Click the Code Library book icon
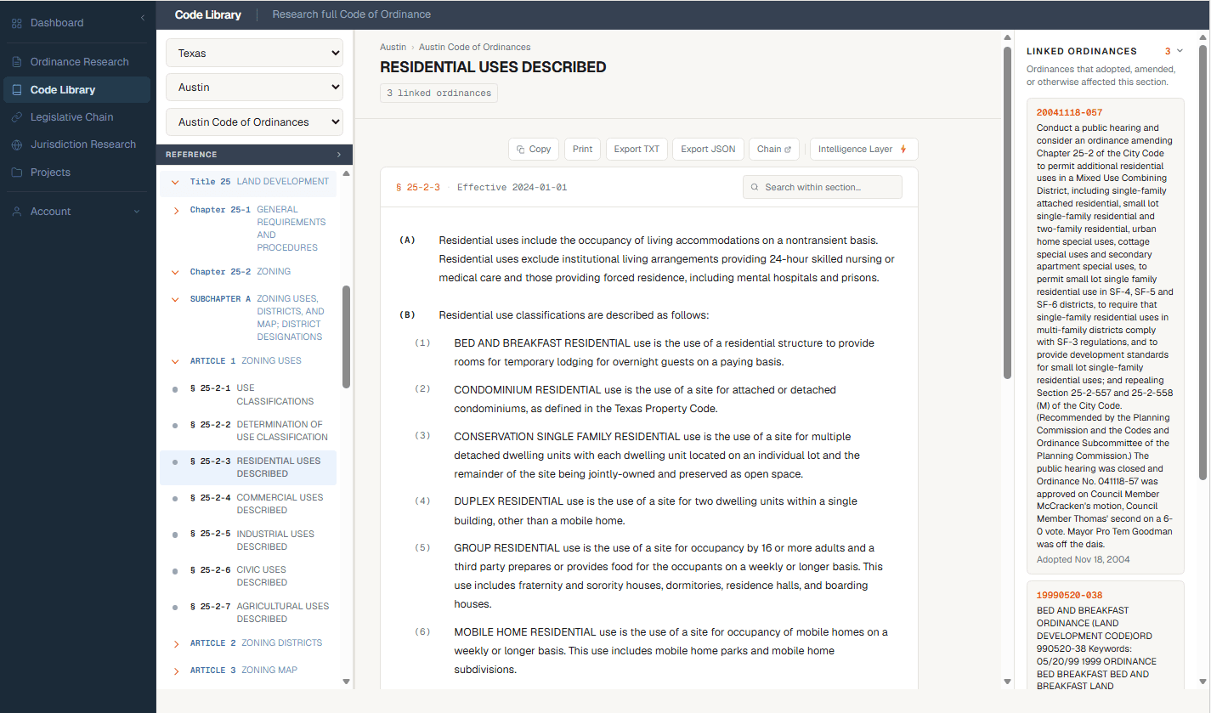1211x713 pixels. coord(17,89)
